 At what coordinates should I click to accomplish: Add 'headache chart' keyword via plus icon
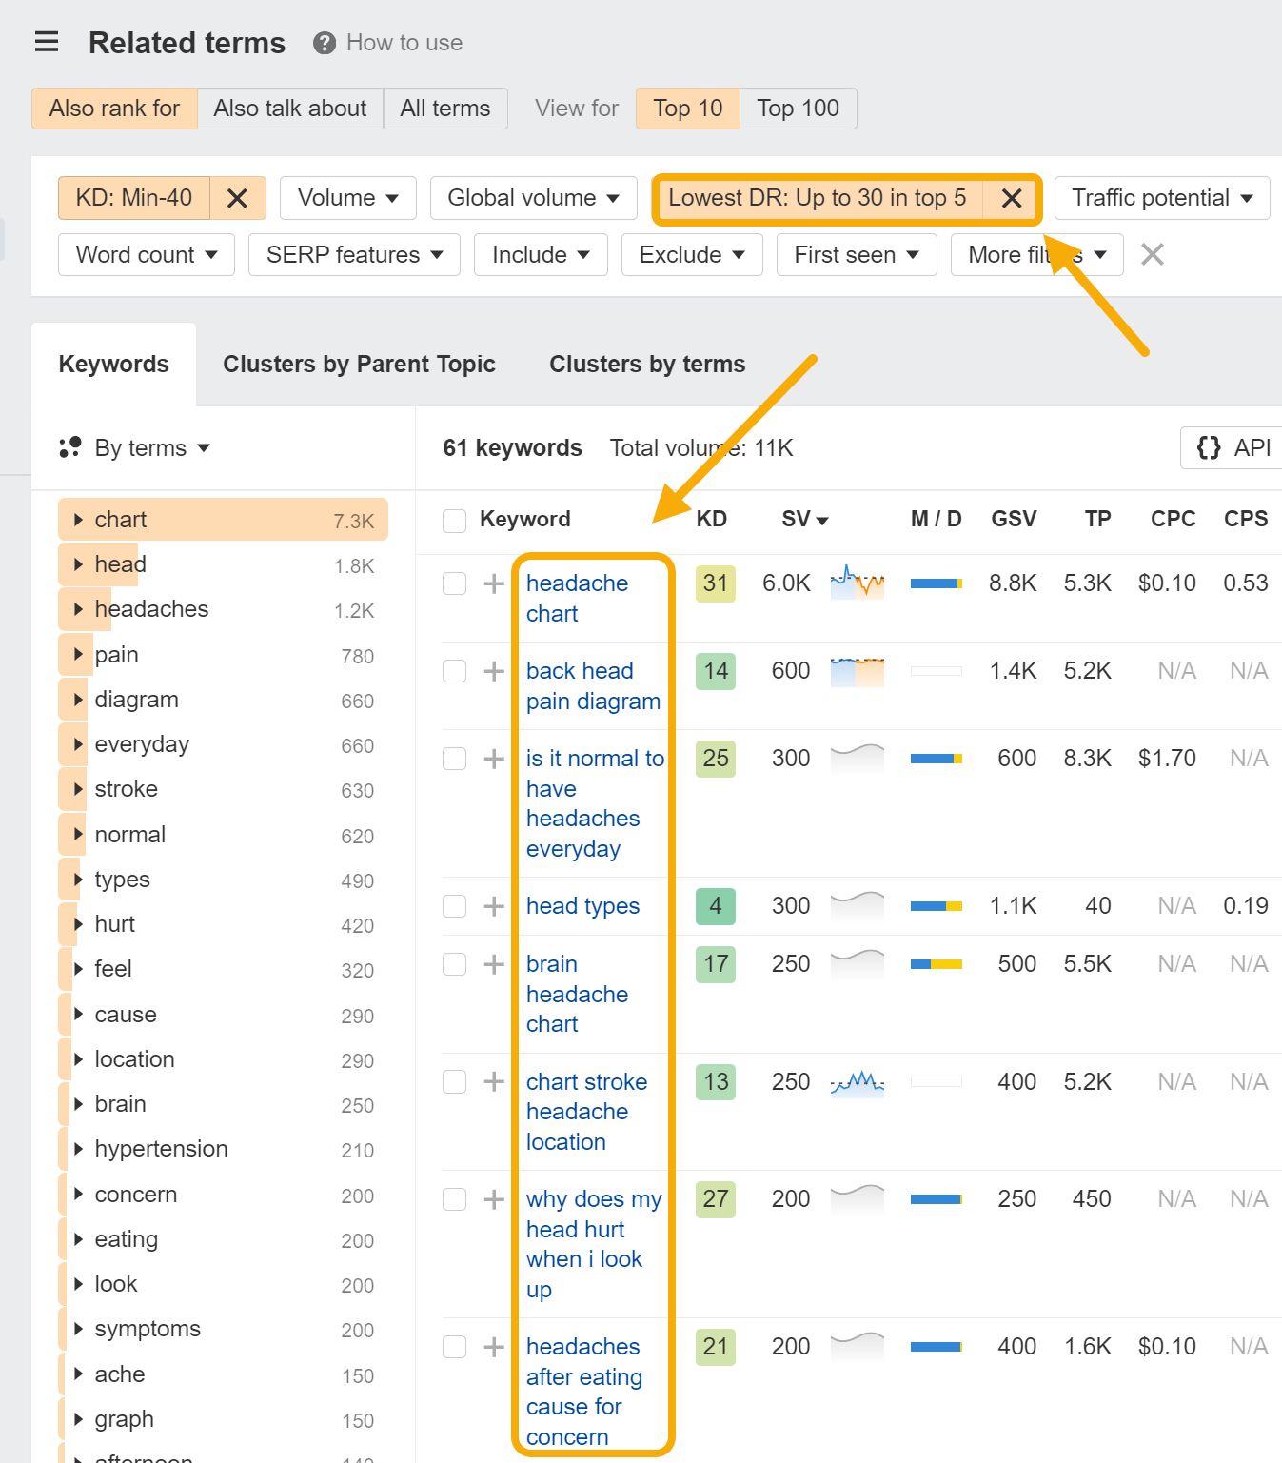(x=493, y=583)
